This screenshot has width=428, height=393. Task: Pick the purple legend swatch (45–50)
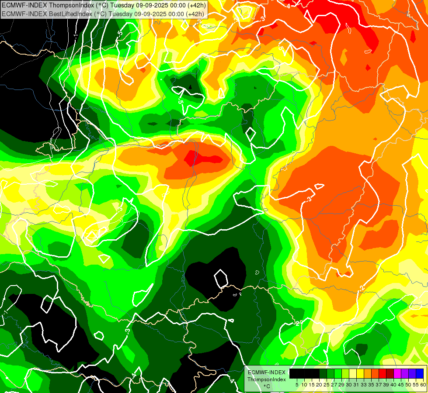404,373
